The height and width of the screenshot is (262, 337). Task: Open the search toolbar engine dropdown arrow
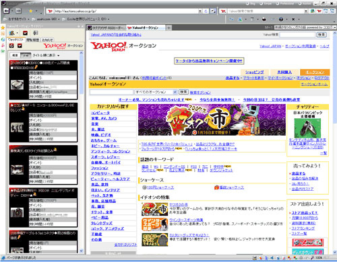(x=306, y=11)
